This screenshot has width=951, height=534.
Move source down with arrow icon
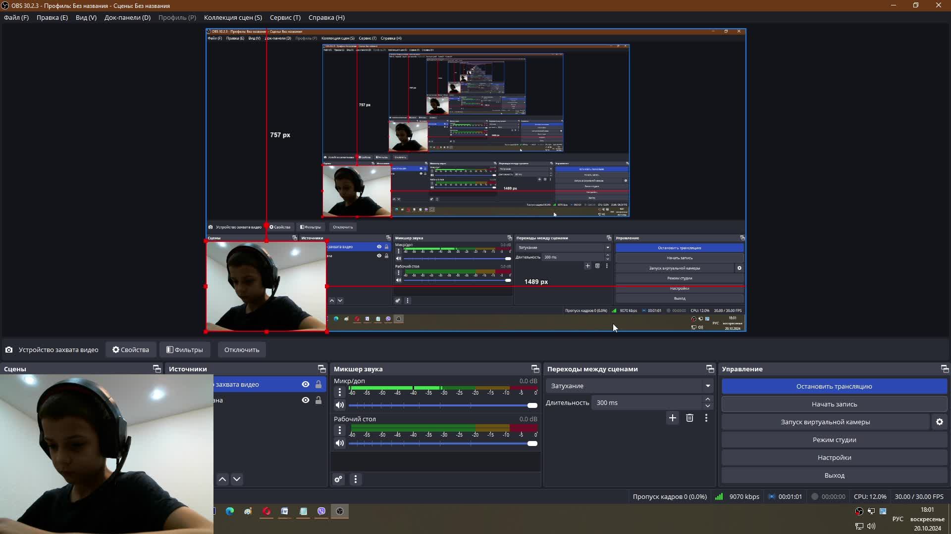coord(237,479)
